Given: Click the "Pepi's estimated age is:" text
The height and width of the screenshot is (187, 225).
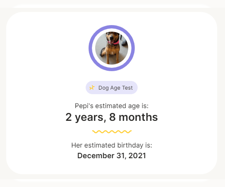Looking at the screenshot, I should [112, 106].
